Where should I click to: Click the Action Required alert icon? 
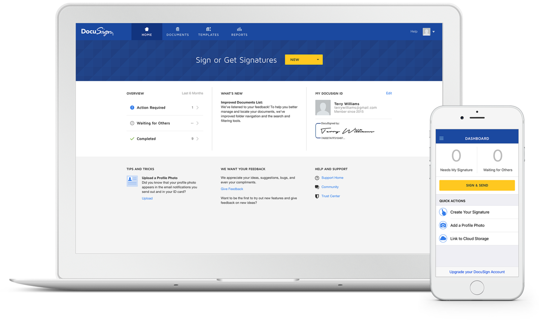click(132, 107)
